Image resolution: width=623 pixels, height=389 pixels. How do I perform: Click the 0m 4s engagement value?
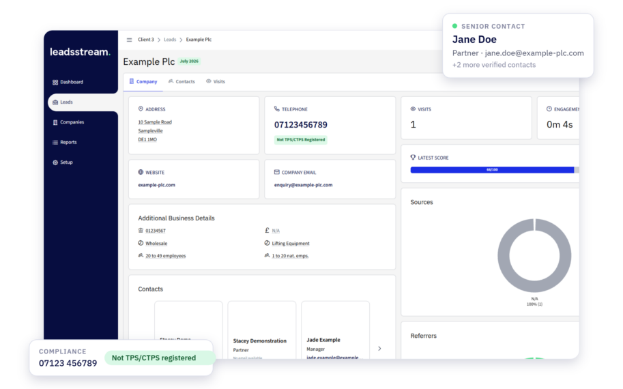[560, 125]
